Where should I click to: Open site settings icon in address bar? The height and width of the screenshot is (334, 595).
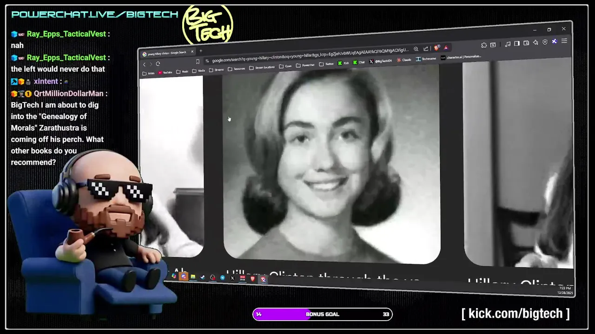coord(207,61)
